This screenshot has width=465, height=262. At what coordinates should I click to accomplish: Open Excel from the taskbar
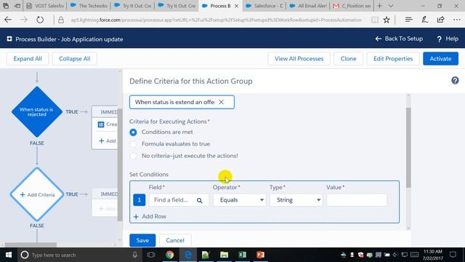(242, 255)
